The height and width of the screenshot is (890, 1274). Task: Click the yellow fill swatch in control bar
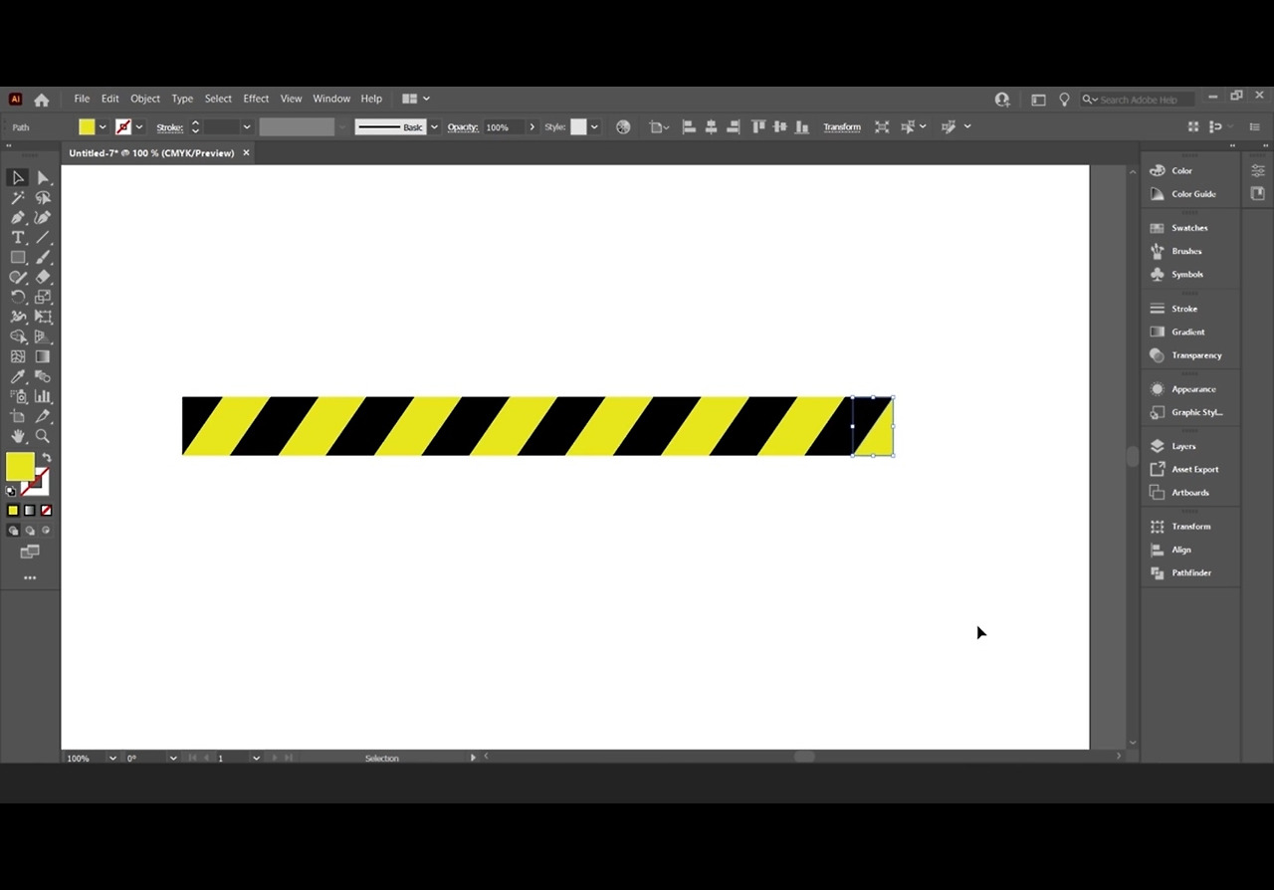87,127
